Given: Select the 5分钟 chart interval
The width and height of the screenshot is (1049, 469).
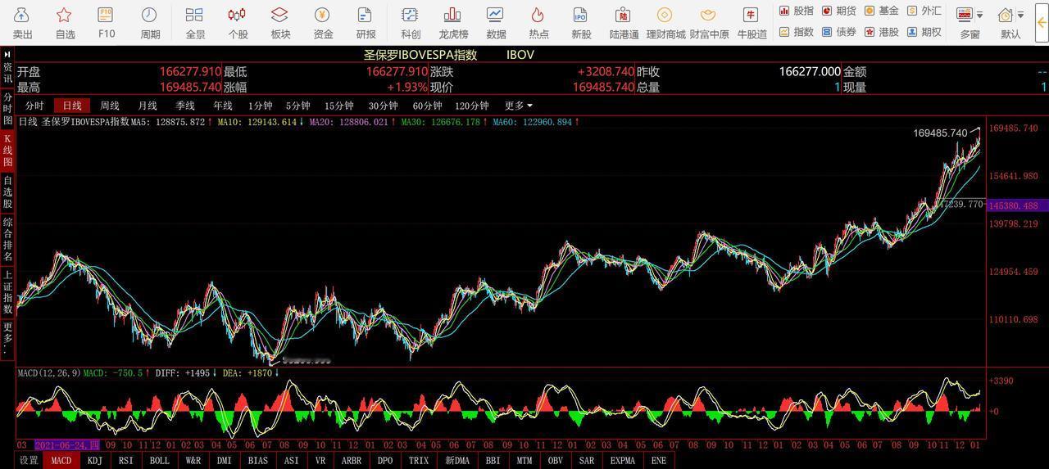Looking at the screenshot, I should point(297,106).
